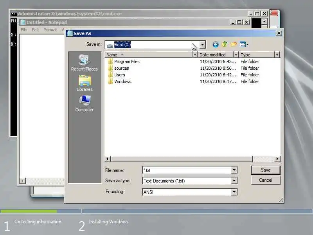This screenshot has width=313, height=235.
Task: Select the Users folder icon
Action: pyautogui.click(x=110, y=75)
